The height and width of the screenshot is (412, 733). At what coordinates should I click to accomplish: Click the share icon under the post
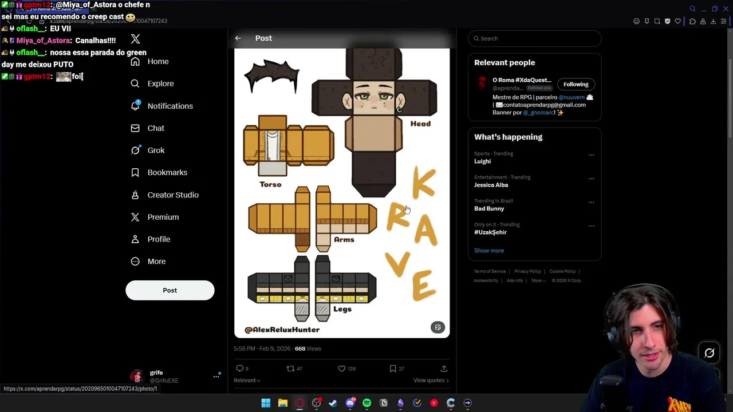point(444,369)
